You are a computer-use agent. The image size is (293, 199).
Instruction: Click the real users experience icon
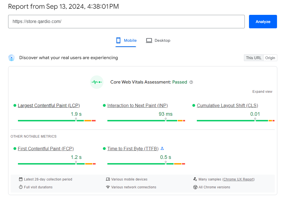click(11, 58)
